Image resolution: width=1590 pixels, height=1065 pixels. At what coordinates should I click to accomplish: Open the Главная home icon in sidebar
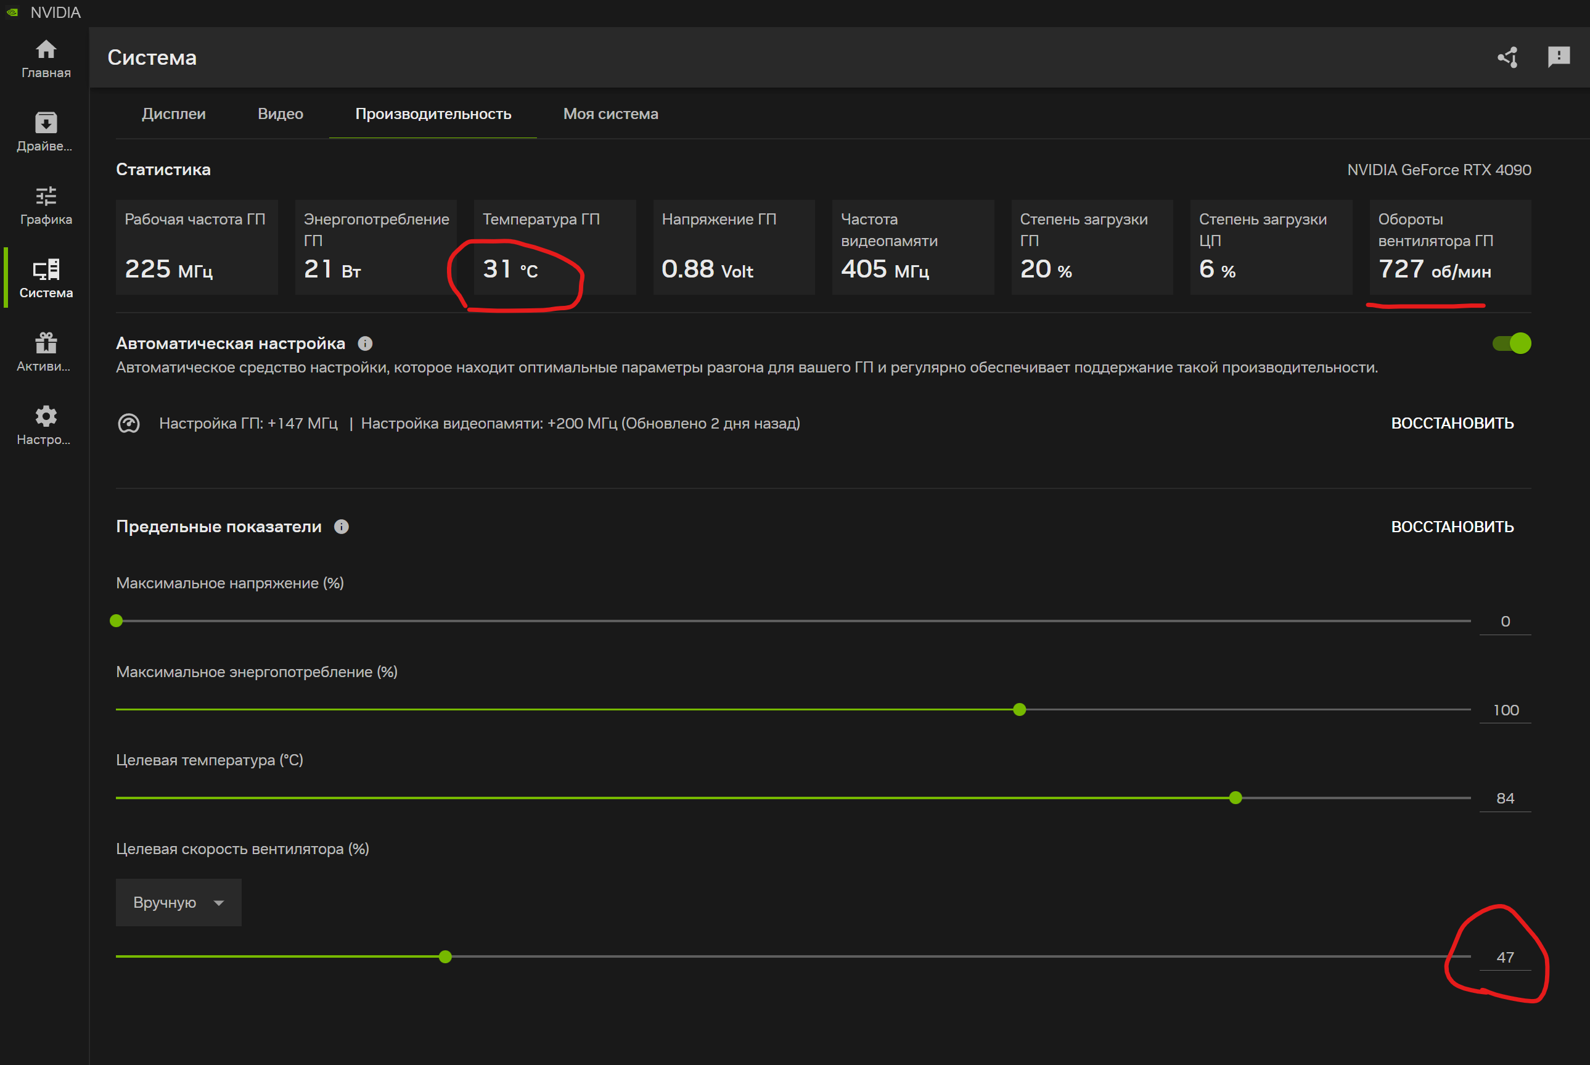(x=46, y=49)
